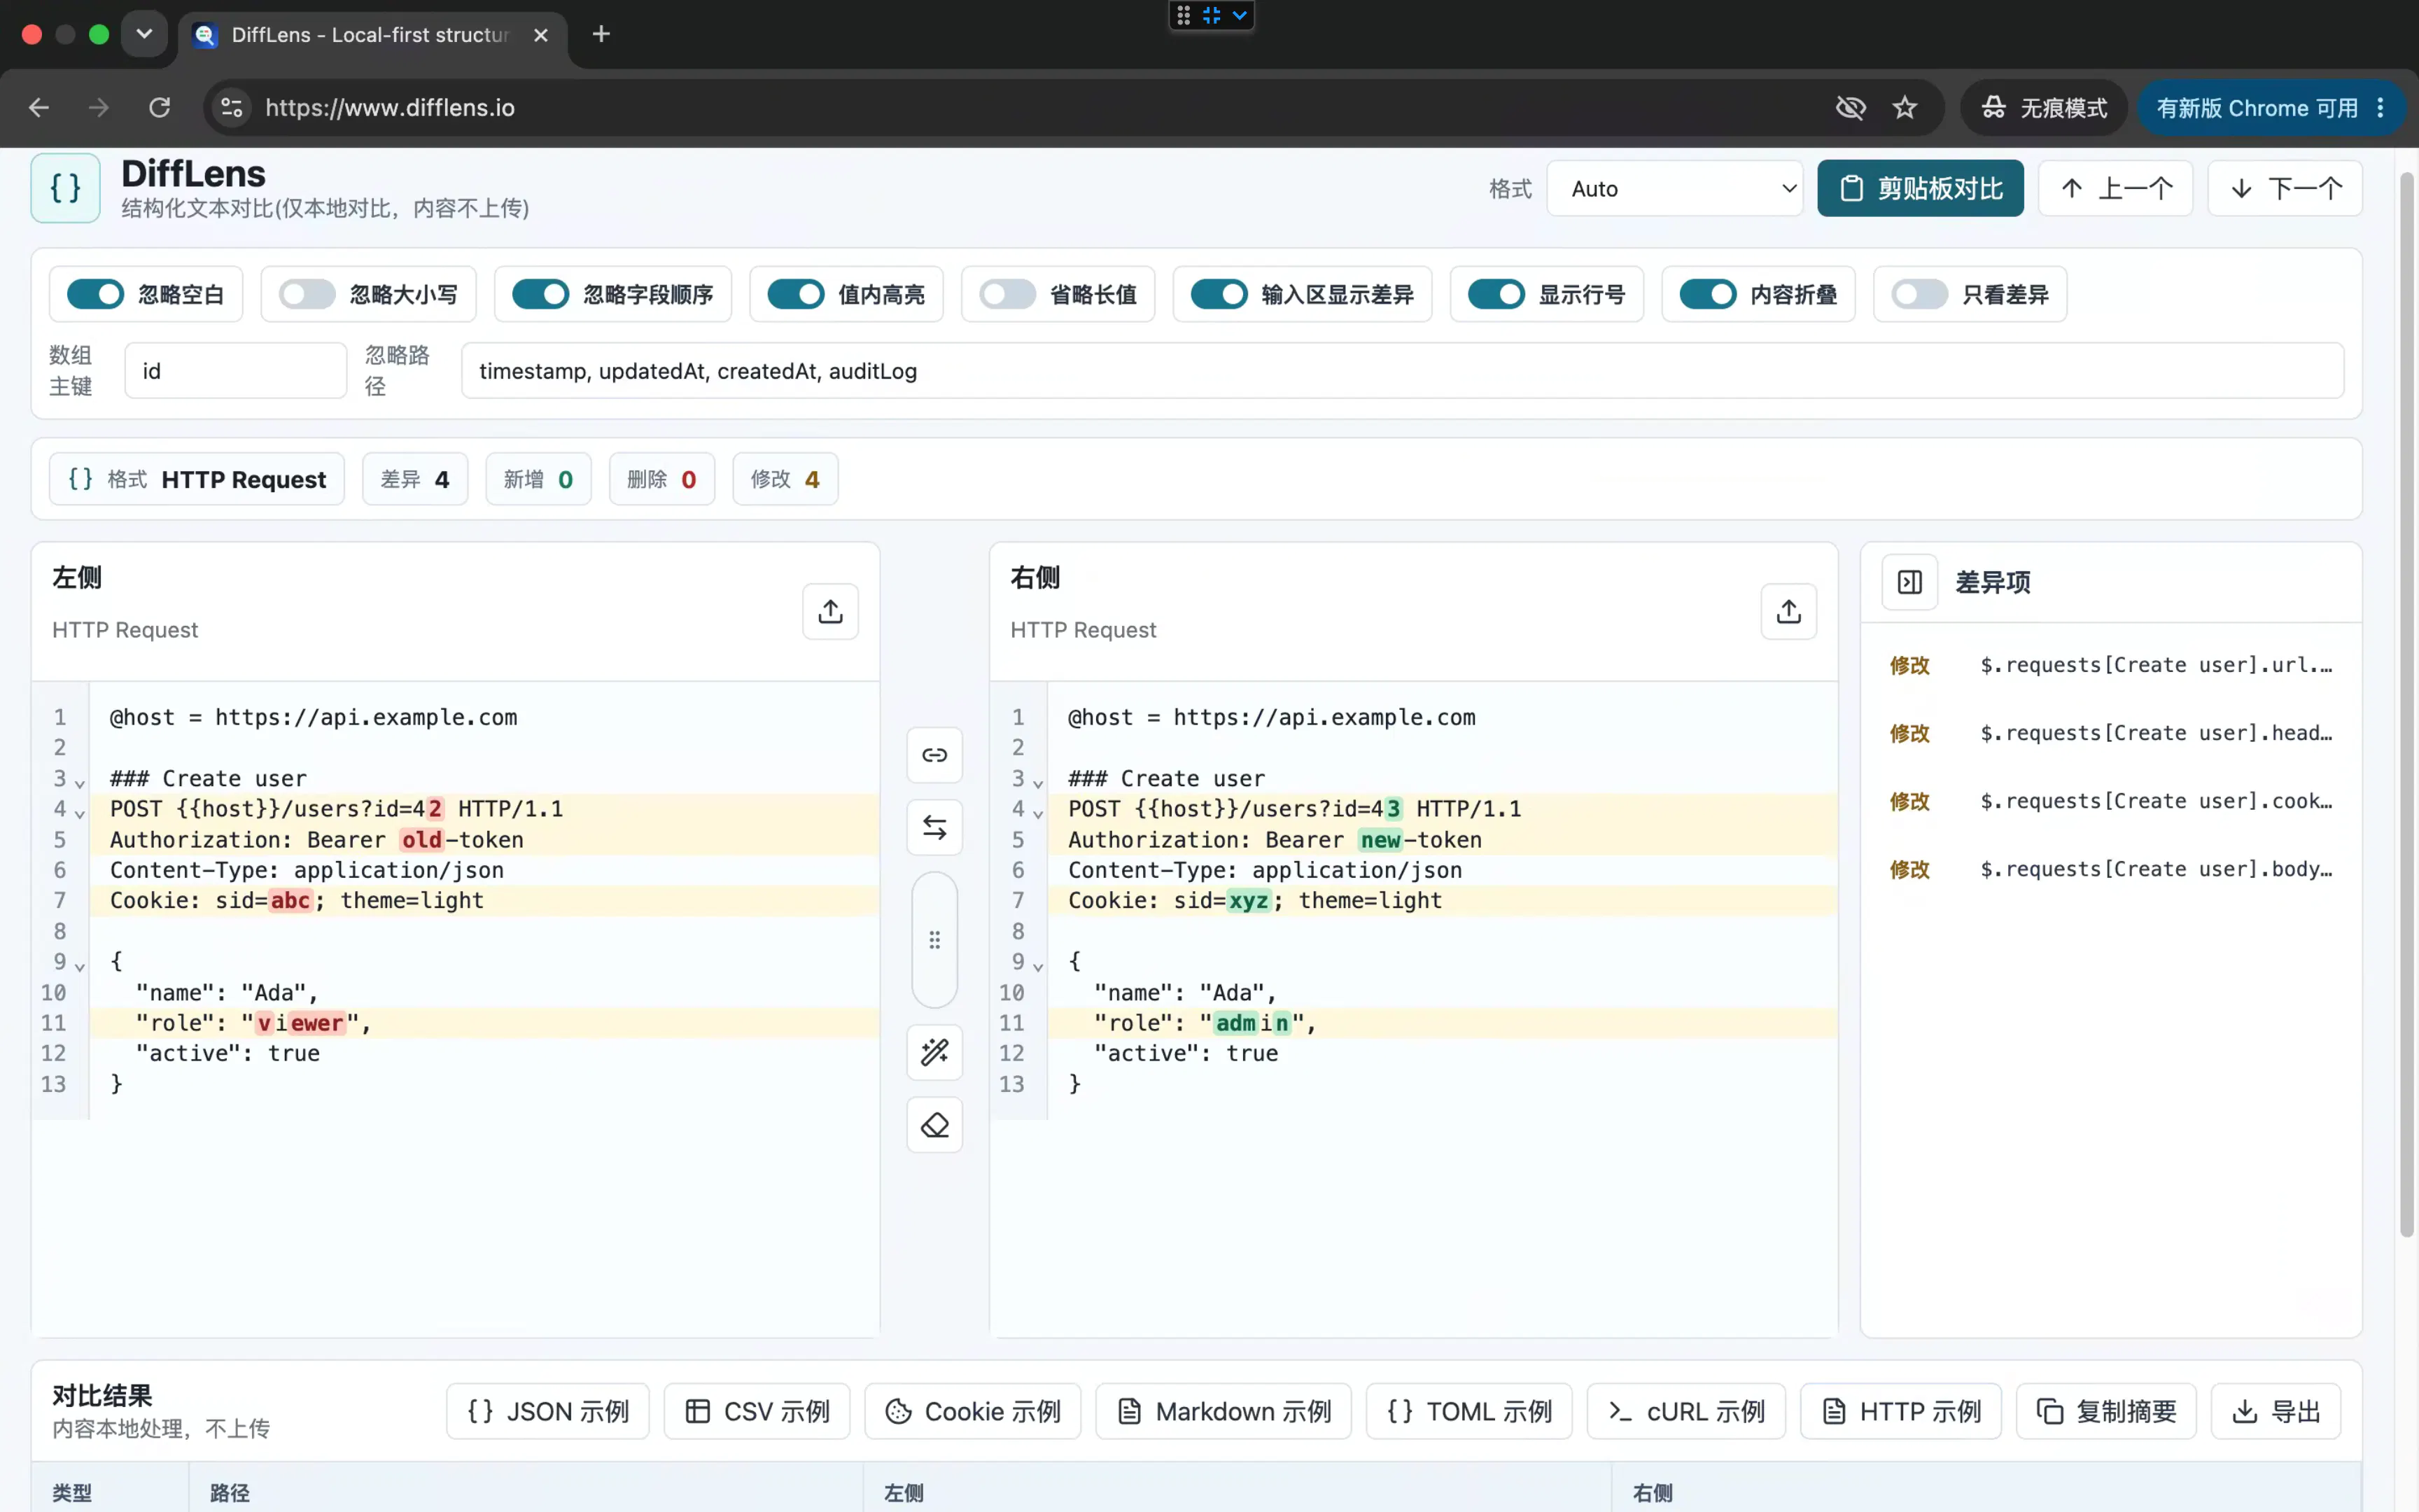Screen dimensions: 2419x1512
Task: Load the cURL 示例 sample
Action: point(1686,1411)
